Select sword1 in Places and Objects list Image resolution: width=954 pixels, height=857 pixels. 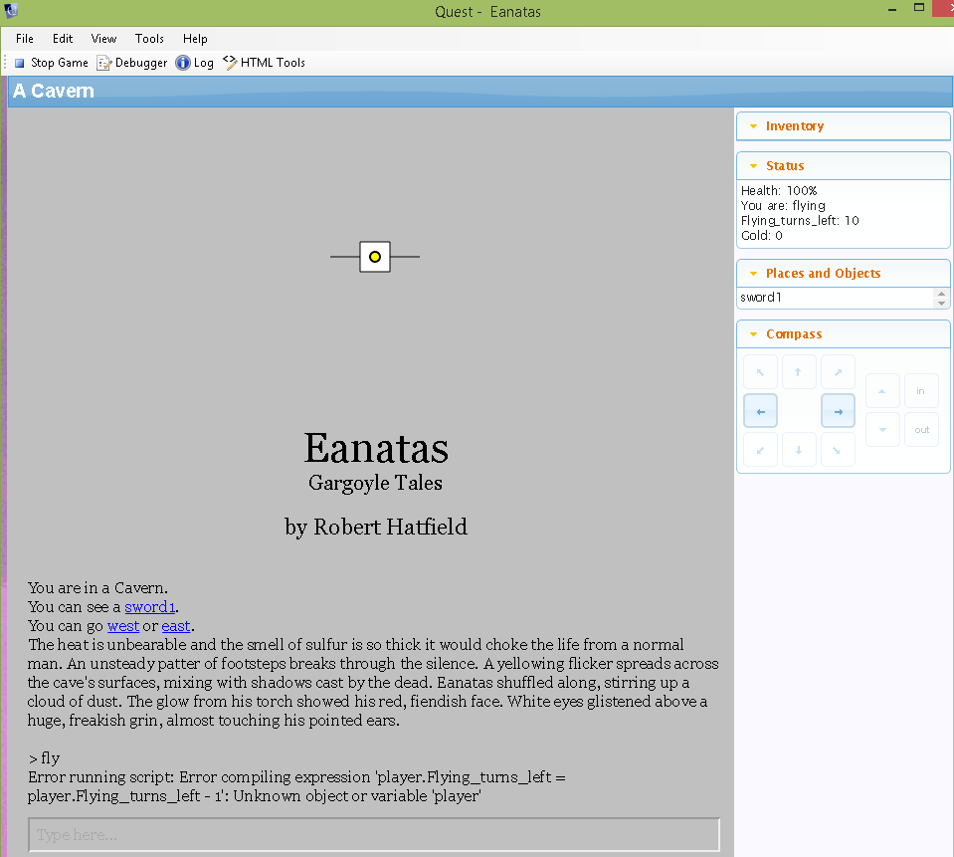[x=761, y=298]
